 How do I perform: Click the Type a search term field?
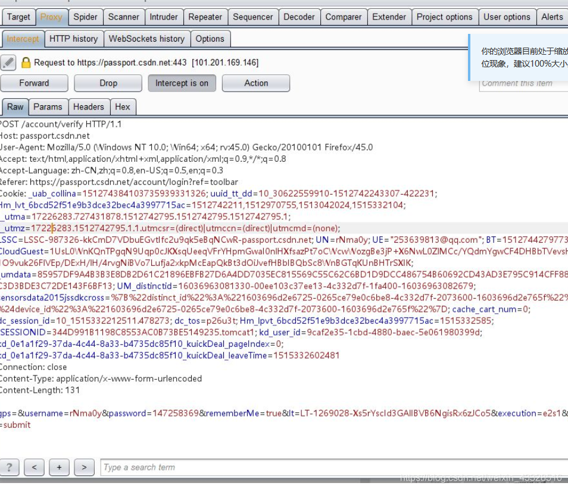[x=334, y=467]
